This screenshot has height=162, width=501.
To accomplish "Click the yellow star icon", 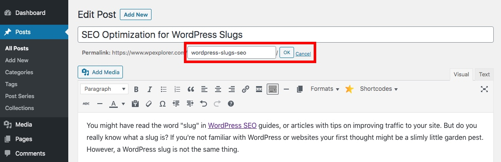I will [350, 89].
